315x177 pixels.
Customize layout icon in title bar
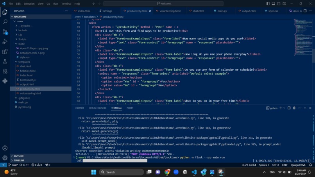pyautogui.click(x=284, y=4)
